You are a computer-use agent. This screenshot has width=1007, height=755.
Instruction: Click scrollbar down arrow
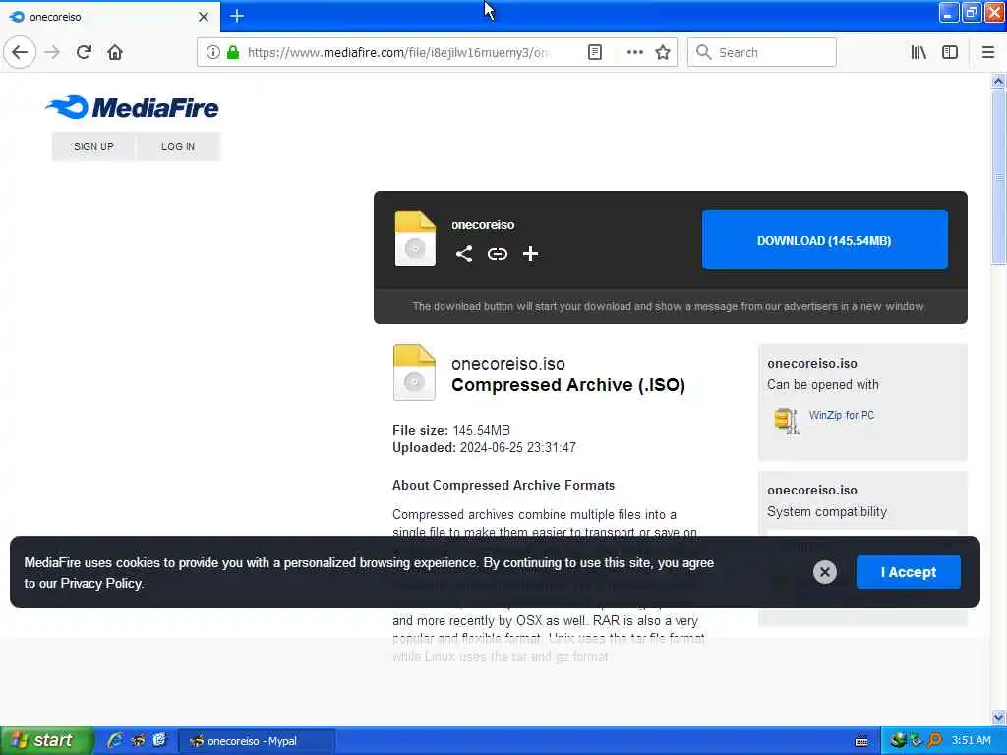click(998, 717)
